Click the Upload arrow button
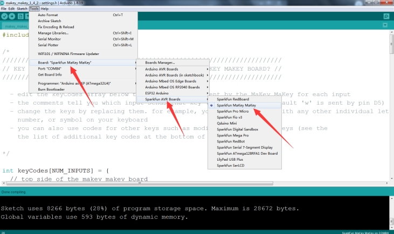The height and width of the screenshot is (234, 394). pos(12,16)
